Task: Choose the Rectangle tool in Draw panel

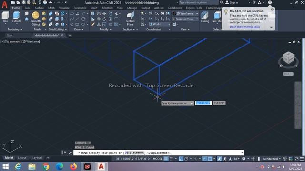Action: pos(77,24)
